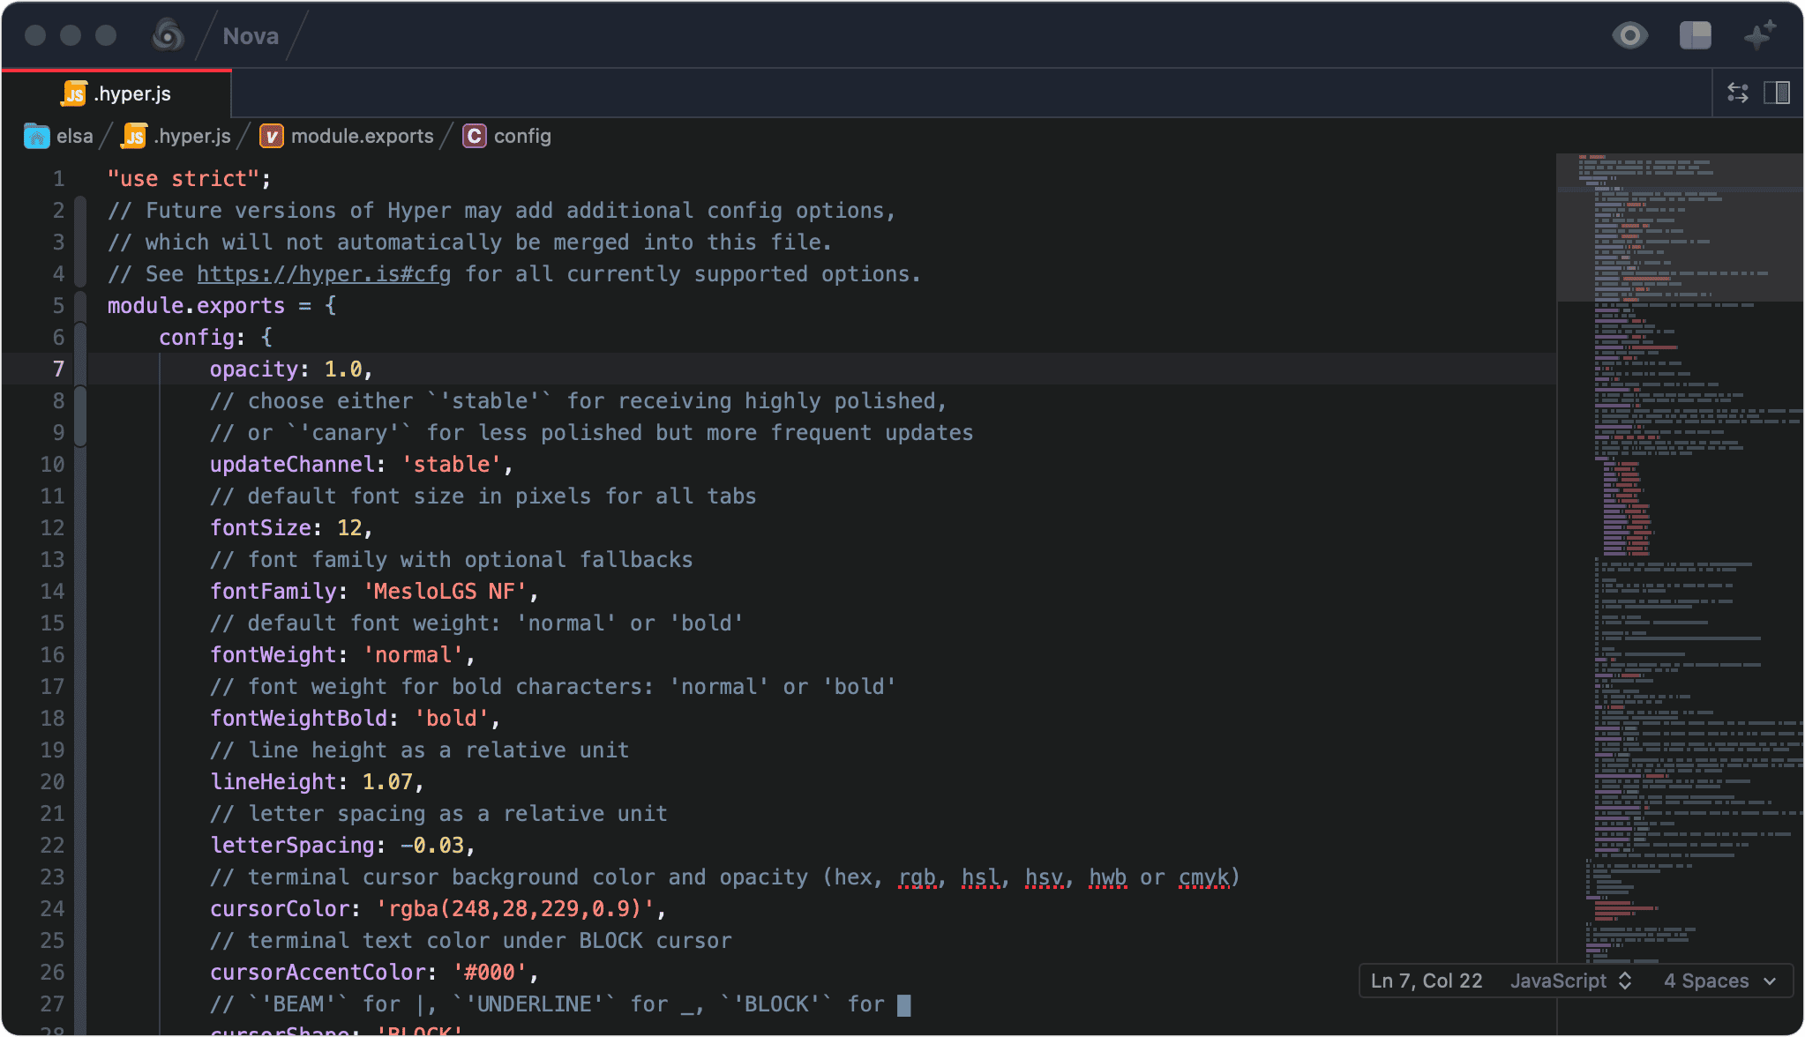Open the JavaScript syntax selector
The image size is (1805, 1037).
point(1570,981)
